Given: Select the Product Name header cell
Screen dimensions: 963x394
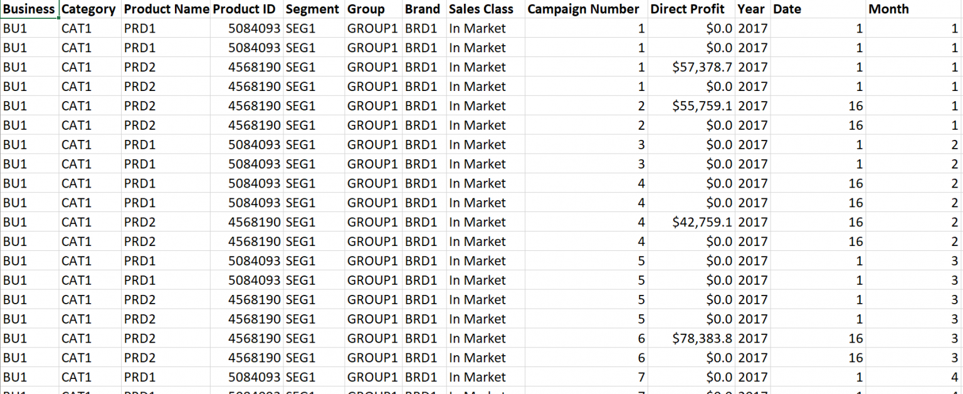Looking at the screenshot, I should coord(166,9).
